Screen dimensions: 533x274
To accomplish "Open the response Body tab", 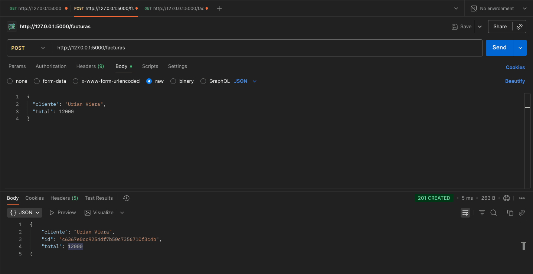I will coord(13,198).
